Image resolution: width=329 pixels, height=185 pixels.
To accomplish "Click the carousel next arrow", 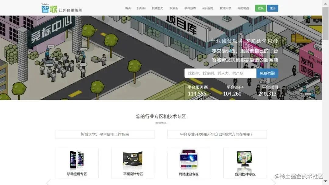I will click(x=273, y=182).
